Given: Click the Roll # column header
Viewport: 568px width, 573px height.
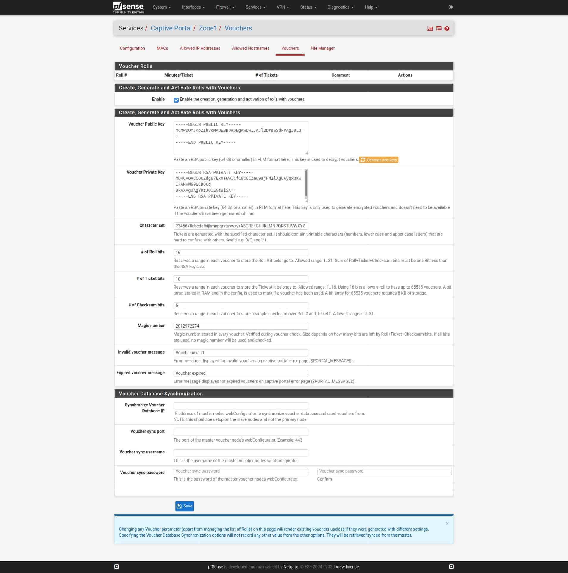Looking at the screenshot, I should point(121,75).
